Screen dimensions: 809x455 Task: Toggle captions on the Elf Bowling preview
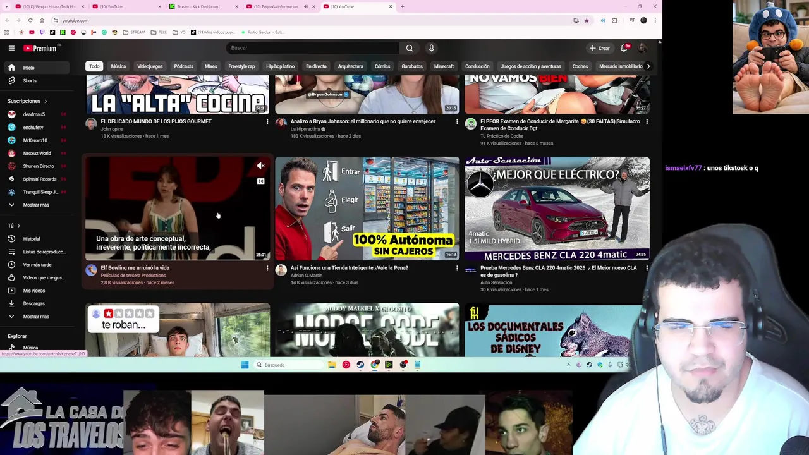pos(260,181)
